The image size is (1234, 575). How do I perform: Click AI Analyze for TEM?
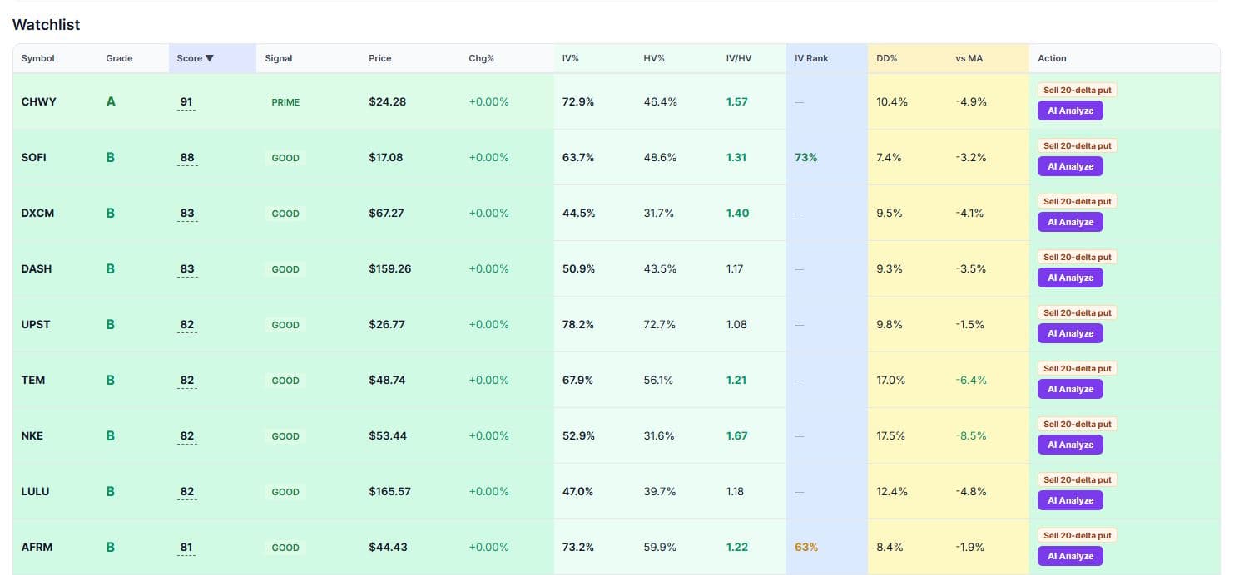(1070, 389)
